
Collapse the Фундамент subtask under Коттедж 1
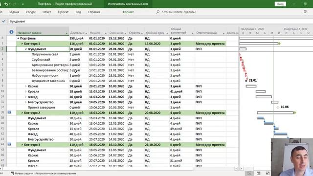(x=26, y=49)
